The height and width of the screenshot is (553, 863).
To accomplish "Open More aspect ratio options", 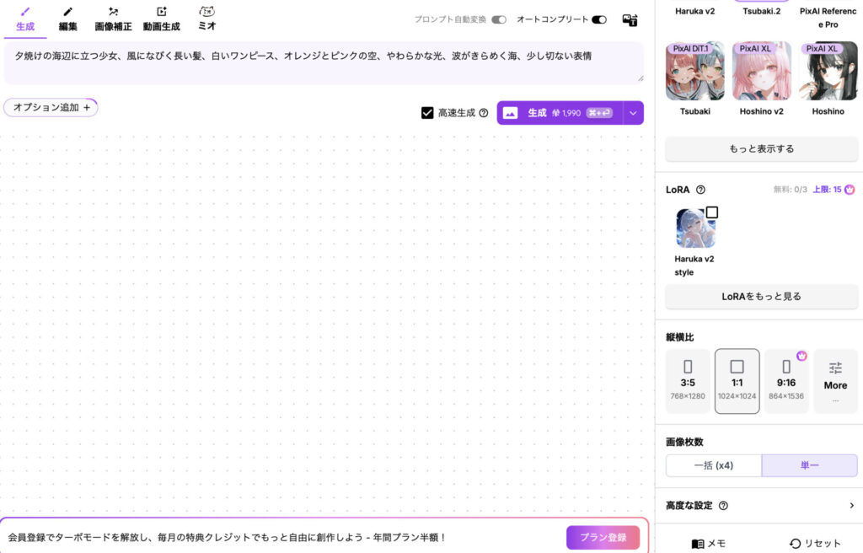I will coord(835,381).
